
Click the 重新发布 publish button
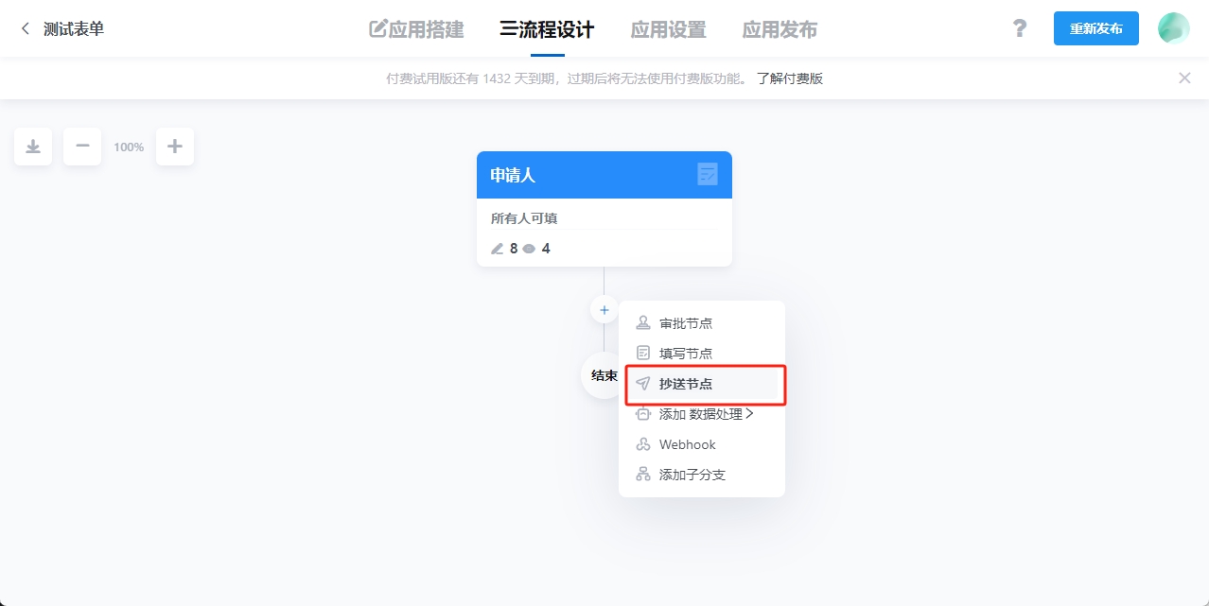pyautogui.click(x=1095, y=28)
